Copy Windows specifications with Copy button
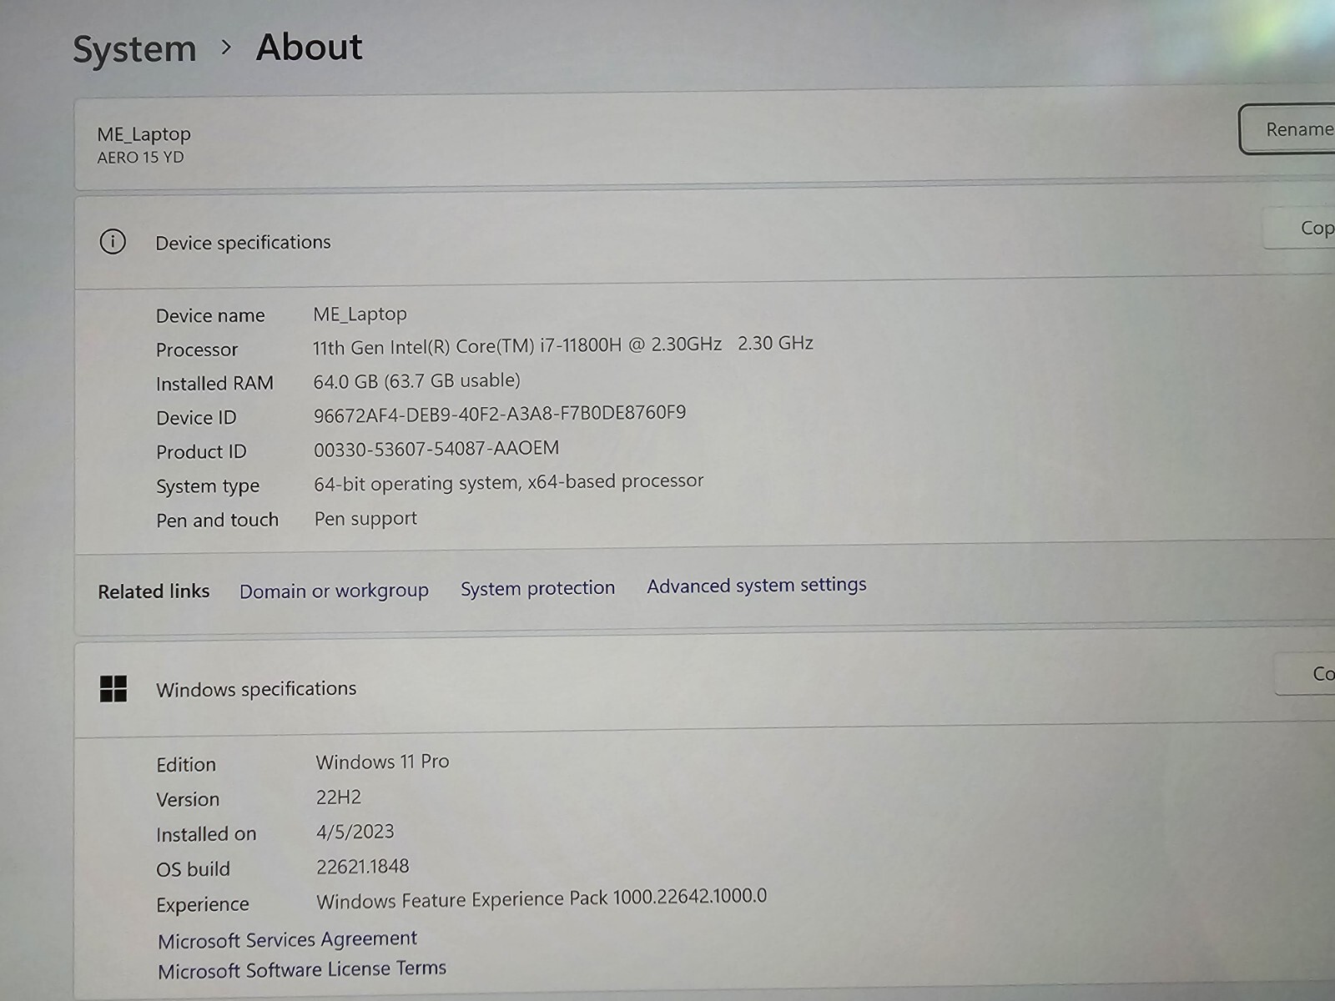This screenshot has height=1001, width=1335. point(1307,673)
